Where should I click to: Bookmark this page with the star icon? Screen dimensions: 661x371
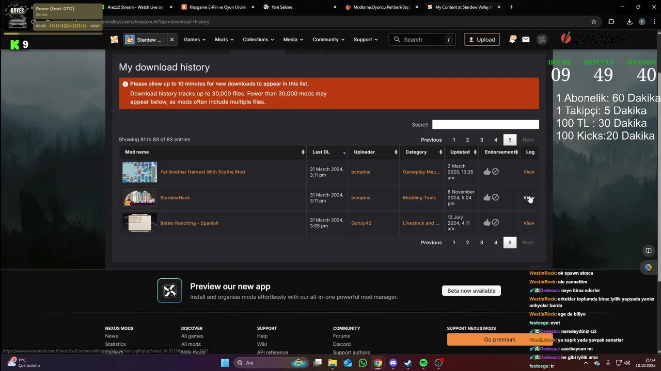(594, 22)
